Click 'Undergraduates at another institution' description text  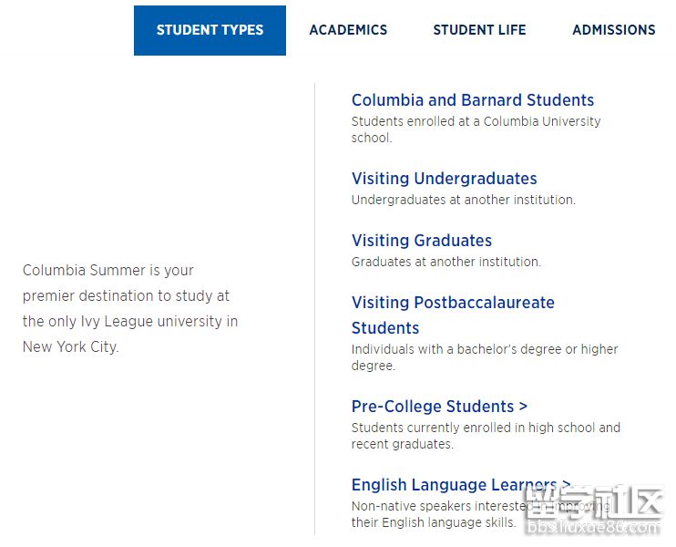pyautogui.click(x=463, y=200)
